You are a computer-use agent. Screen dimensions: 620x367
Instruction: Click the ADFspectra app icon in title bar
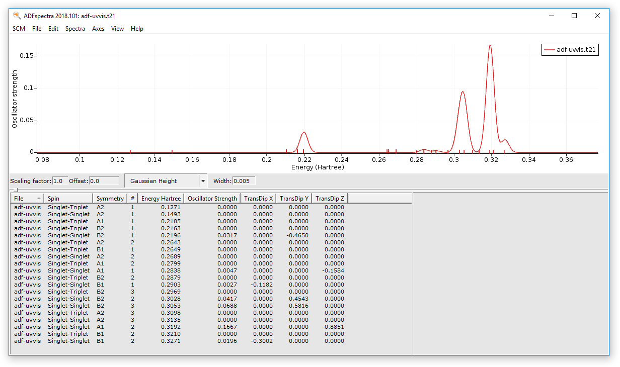[17, 16]
